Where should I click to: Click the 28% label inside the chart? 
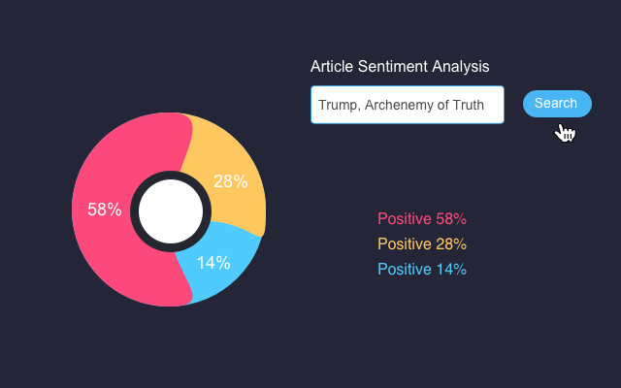pyautogui.click(x=230, y=181)
